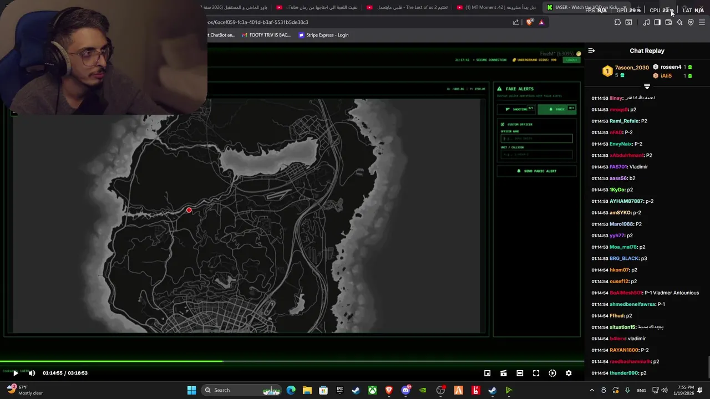Click username thunder990 in chat
710x399 pixels.
pyautogui.click(x=624, y=373)
